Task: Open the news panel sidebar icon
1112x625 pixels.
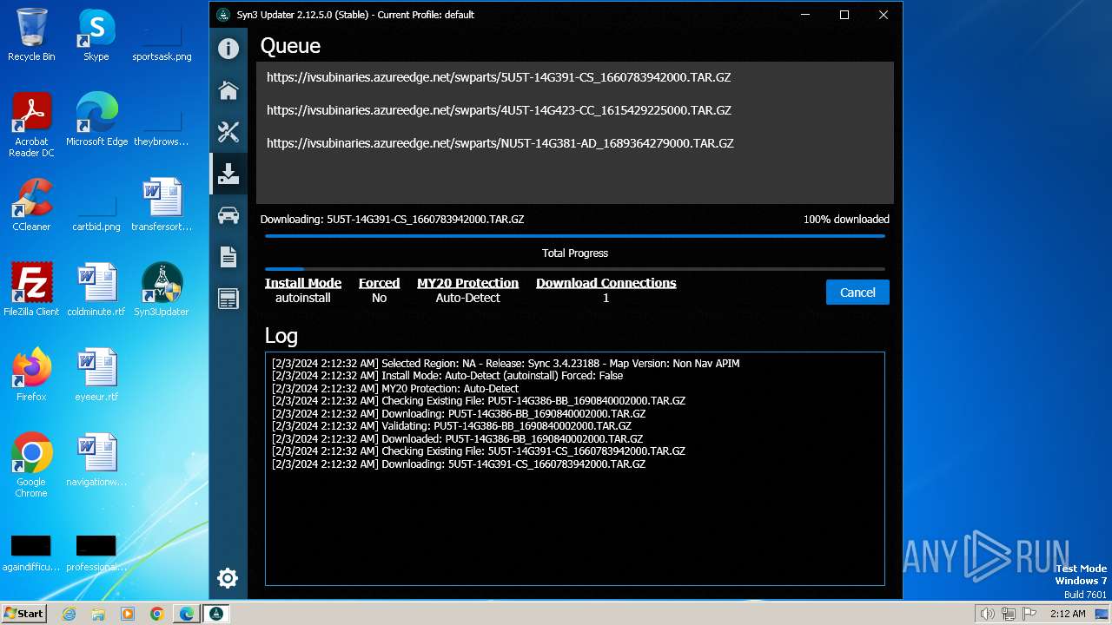Action: [x=228, y=299]
